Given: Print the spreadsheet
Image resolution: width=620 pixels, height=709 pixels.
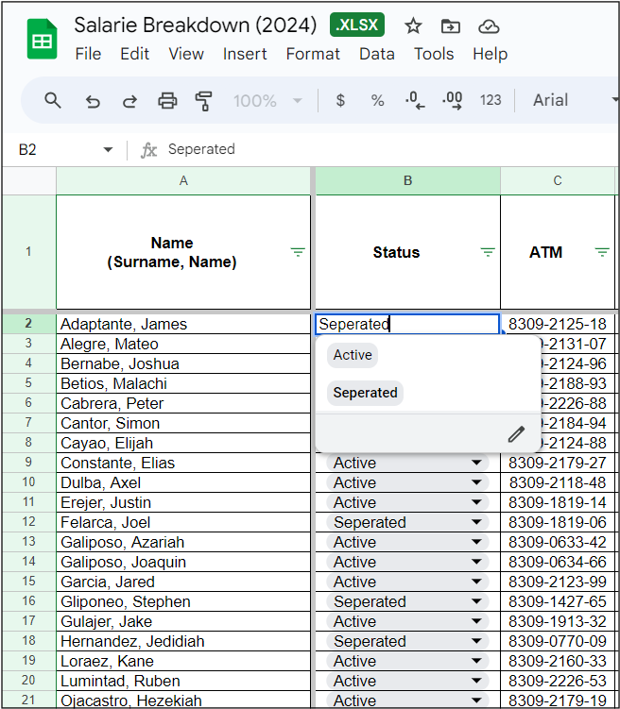Looking at the screenshot, I should [167, 100].
